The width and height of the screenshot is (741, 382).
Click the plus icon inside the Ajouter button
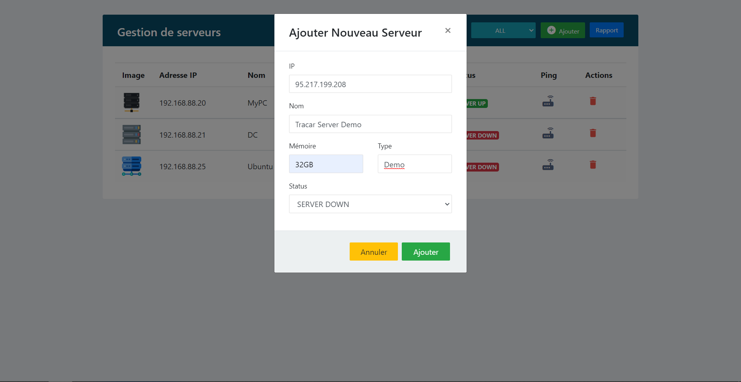(x=551, y=30)
